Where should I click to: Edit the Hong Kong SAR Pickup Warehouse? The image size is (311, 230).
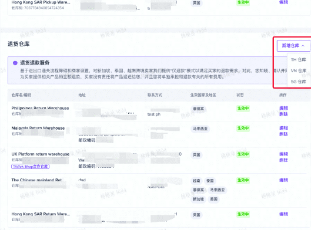pos(283,2)
